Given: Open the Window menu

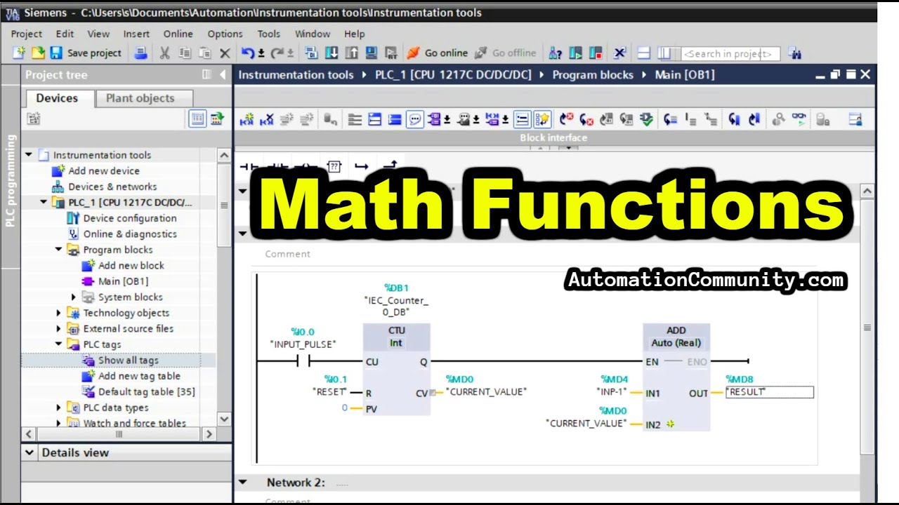Looking at the screenshot, I should (x=313, y=34).
